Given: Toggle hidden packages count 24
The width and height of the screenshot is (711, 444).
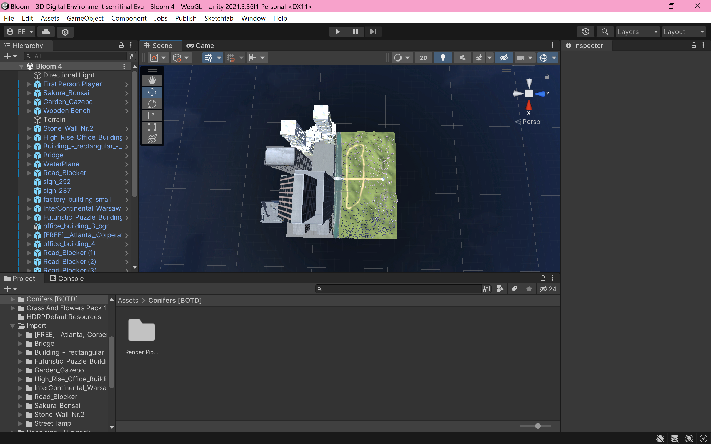Looking at the screenshot, I should (548, 289).
